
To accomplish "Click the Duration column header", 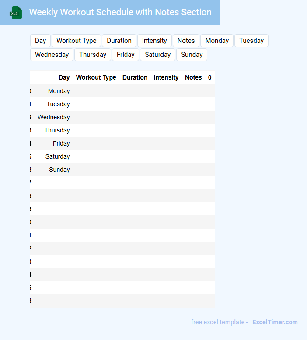I will [x=135, y=77].
